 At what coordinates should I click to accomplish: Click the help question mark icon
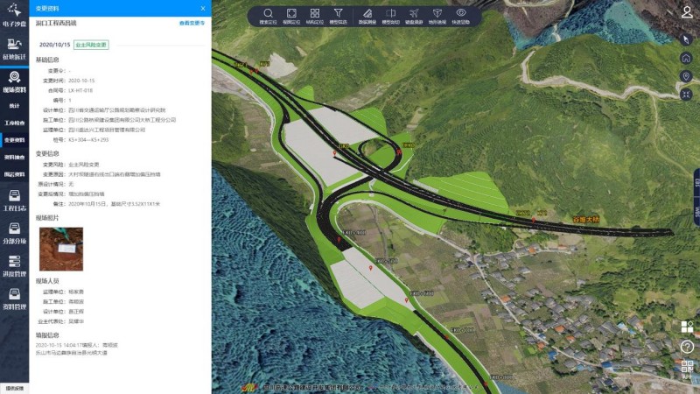coord(687,346)
